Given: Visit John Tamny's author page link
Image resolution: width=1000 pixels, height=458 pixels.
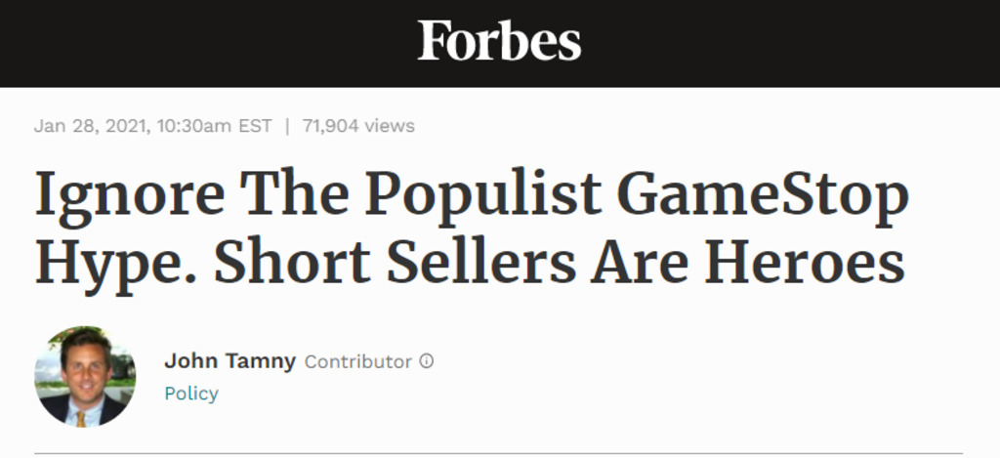Looking at the screenshot, I should [x=229, y=361].
